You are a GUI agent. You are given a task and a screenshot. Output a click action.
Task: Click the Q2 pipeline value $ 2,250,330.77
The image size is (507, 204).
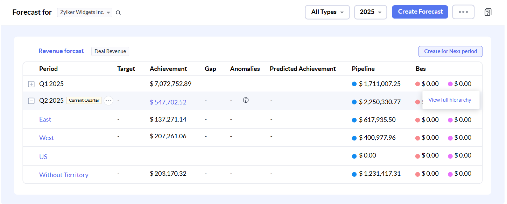[x=380, y=102]
